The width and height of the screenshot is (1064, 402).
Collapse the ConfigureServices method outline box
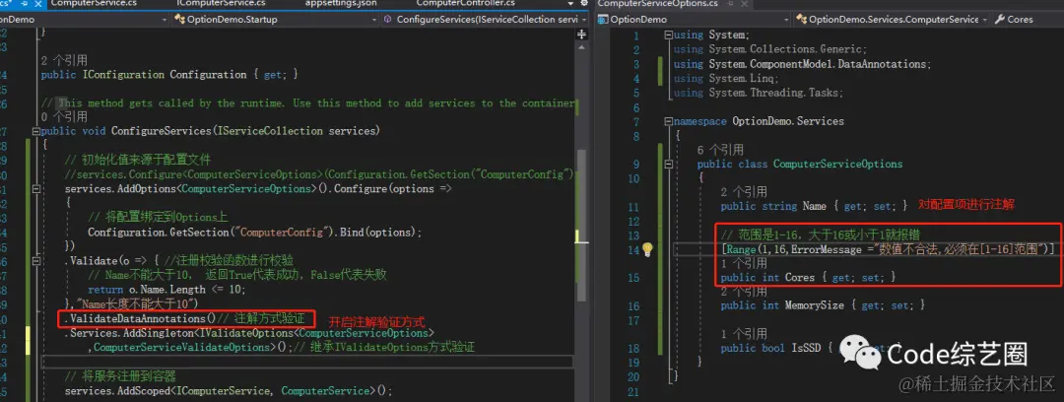point(35,131)
